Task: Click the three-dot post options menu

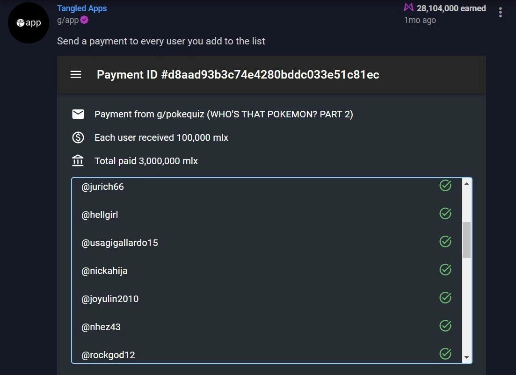Action: (500, 13)
